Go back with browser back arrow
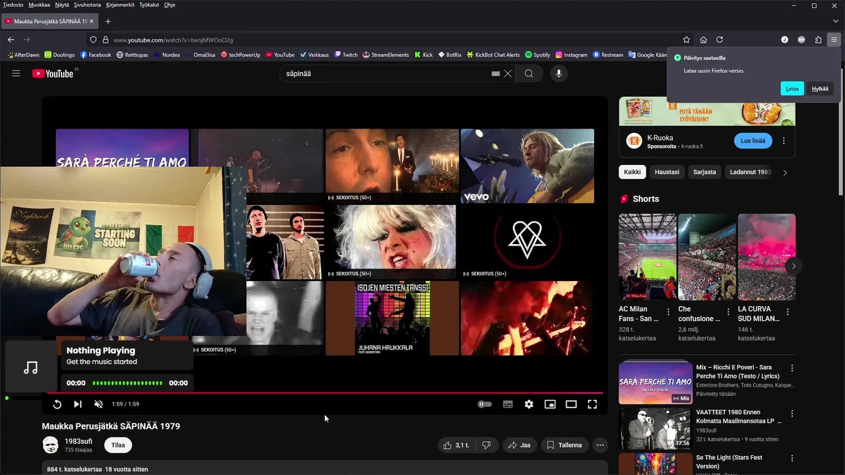 click(11, 40)
